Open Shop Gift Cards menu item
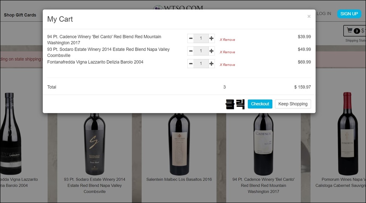The width and height of the screenshot is (366, 203). [x=20, y=15]
